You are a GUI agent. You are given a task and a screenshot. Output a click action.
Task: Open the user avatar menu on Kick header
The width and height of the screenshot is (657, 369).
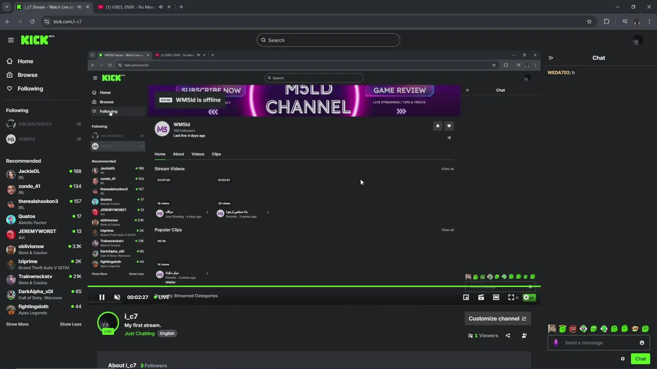[x=637, y=40]
